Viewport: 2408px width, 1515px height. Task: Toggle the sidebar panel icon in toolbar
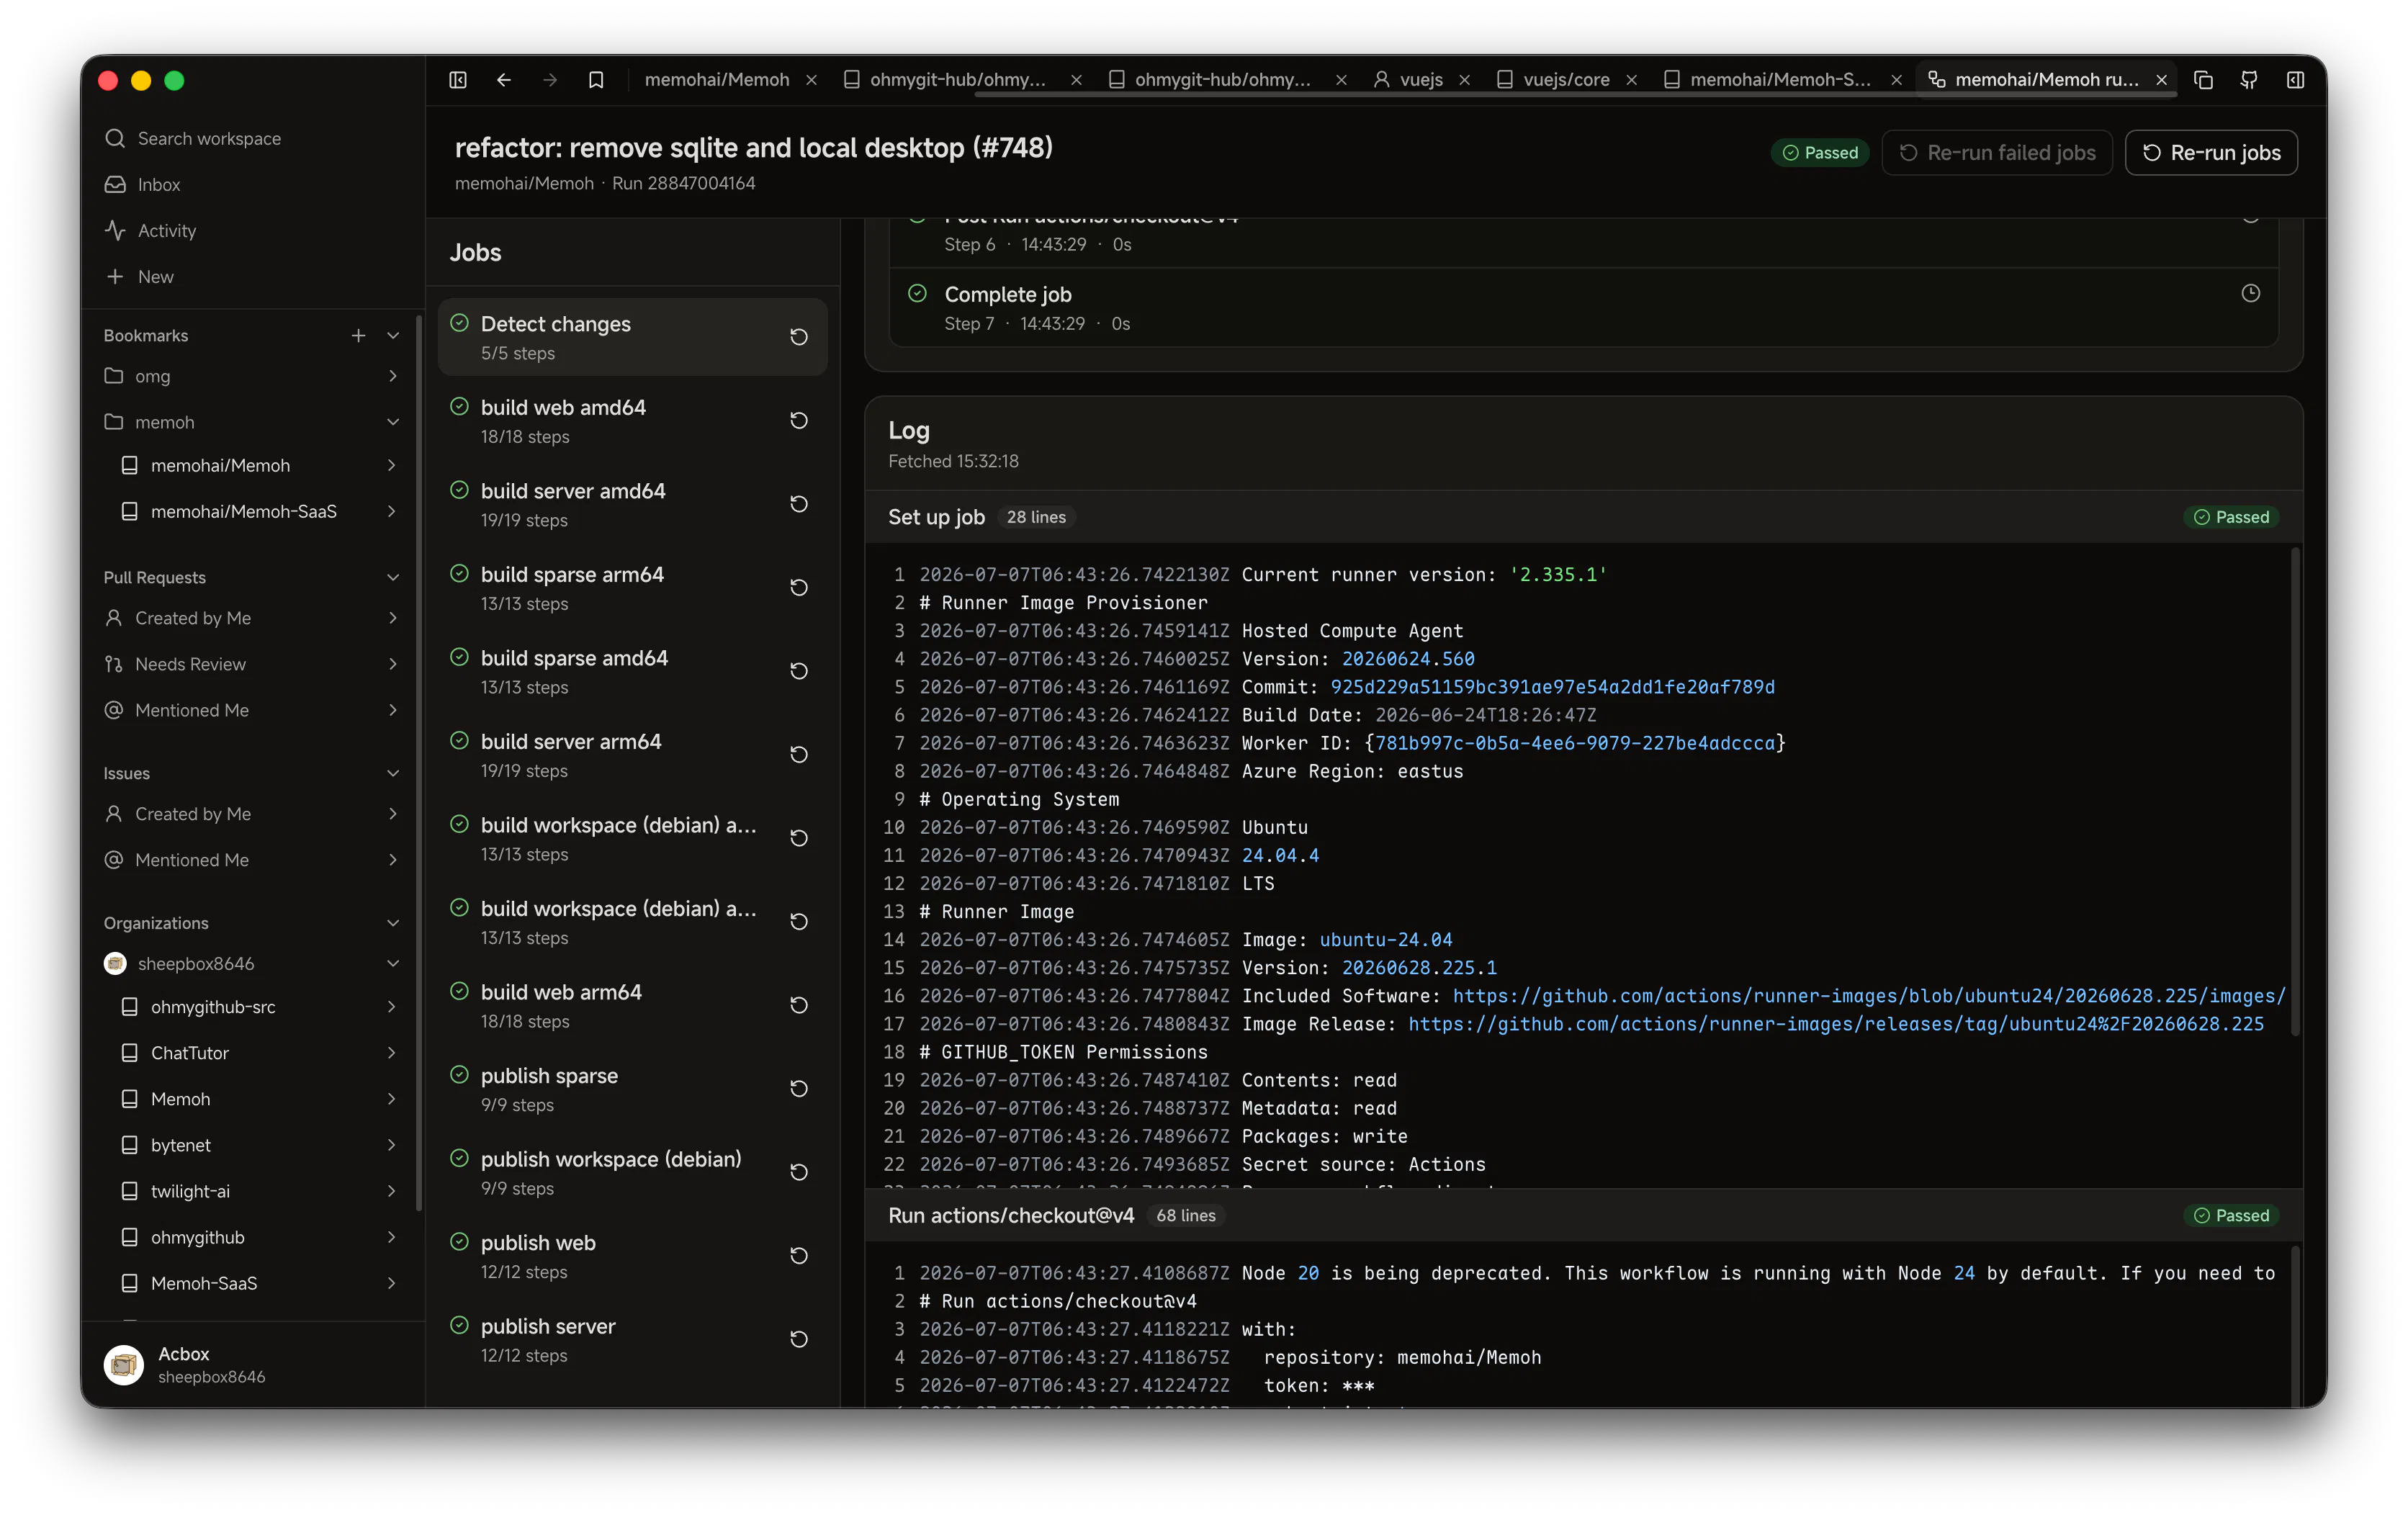(458, 80)
